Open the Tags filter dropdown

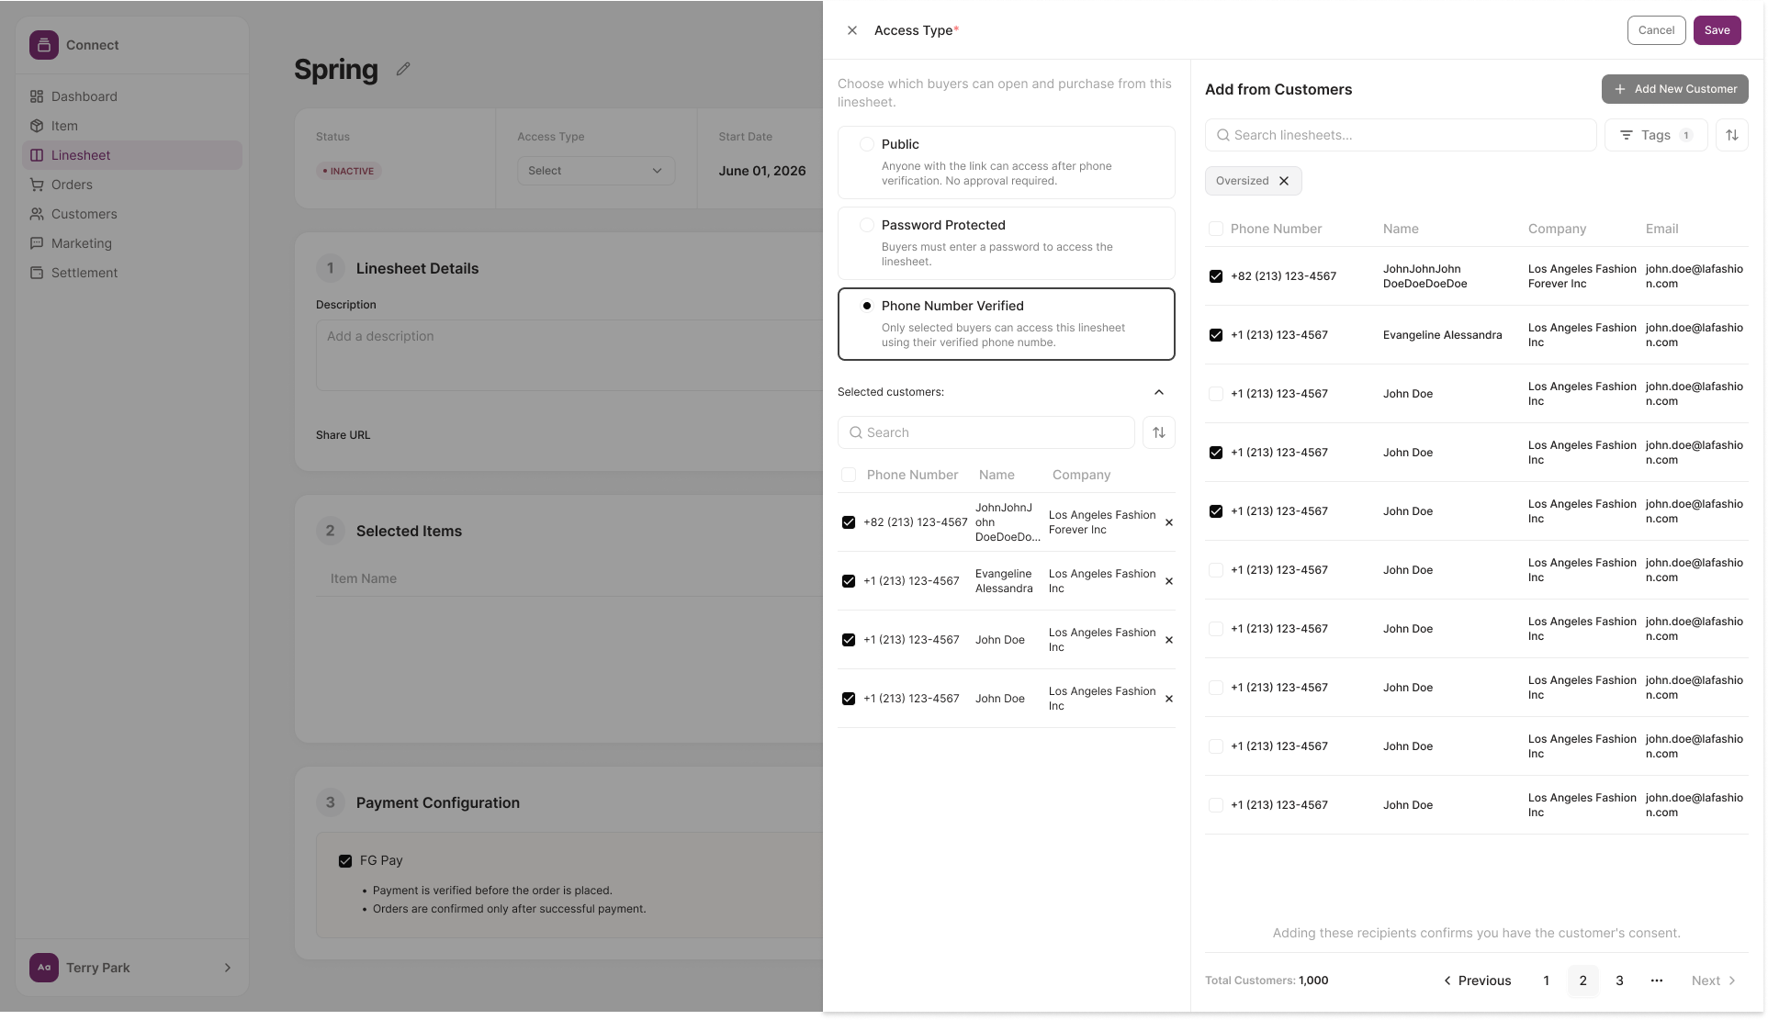pos(1656,135)
